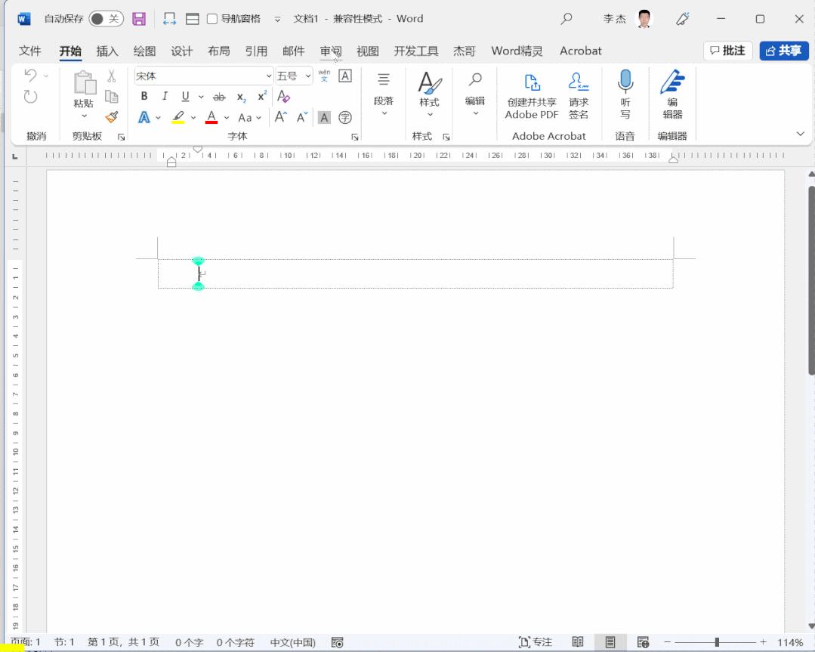Screen dimensions: 815x652
Task: Enable the 导航窗格 navigation pane checkbox
Action: point(212,18)
